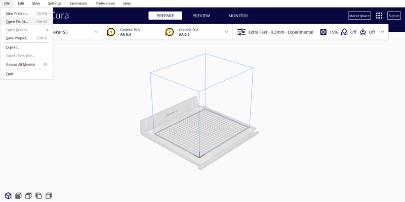
Task: Click extruder 1 material icon
Action: [111, 32]
